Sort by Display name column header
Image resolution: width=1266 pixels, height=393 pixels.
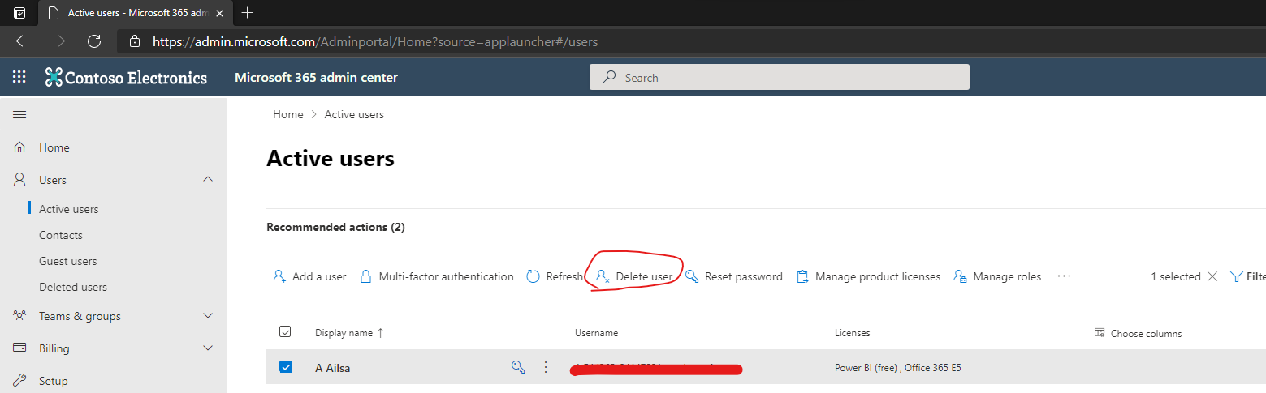349,333
